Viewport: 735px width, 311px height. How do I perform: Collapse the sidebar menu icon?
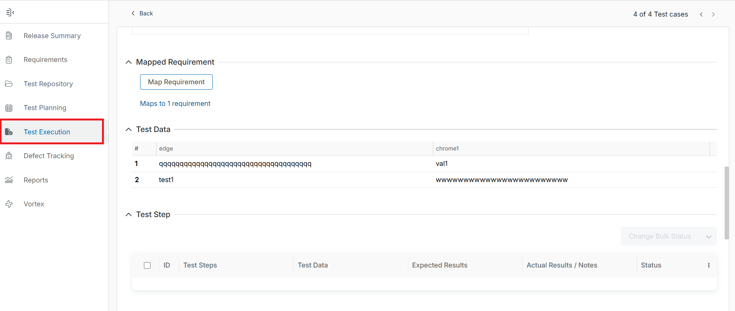[x=10, y=13]
